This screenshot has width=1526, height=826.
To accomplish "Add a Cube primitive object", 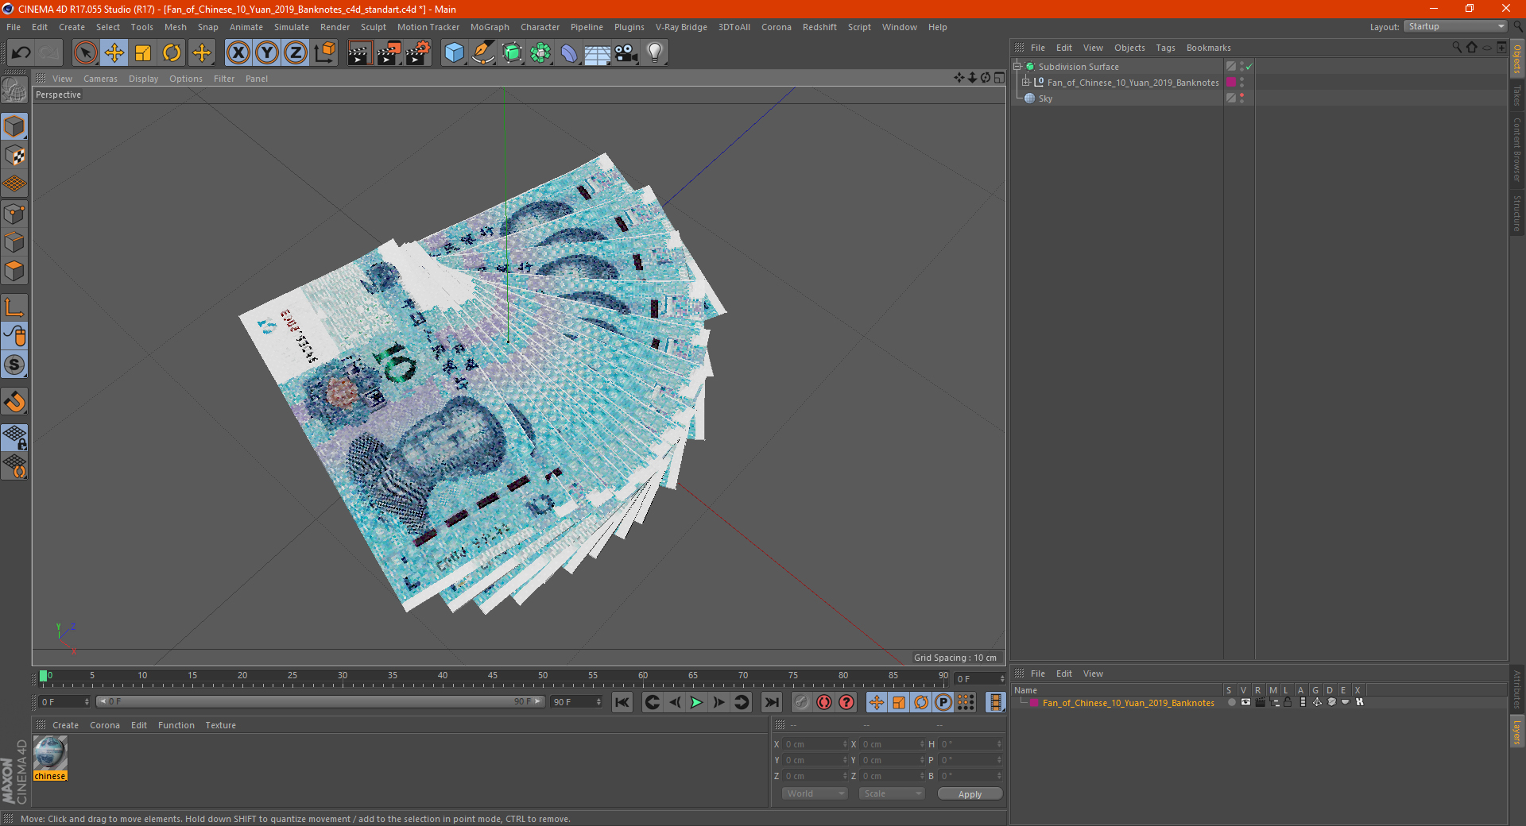I will pyautogui.click(x=454, y=53).
